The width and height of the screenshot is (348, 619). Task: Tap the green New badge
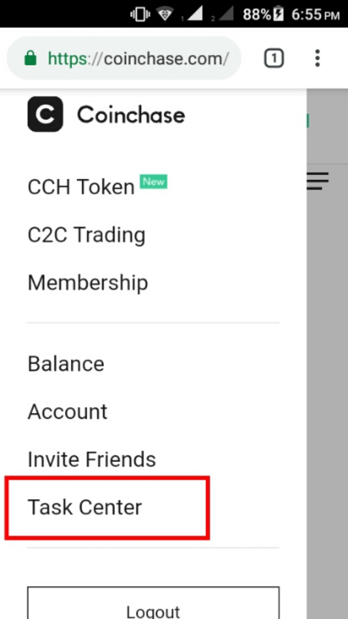154,182
